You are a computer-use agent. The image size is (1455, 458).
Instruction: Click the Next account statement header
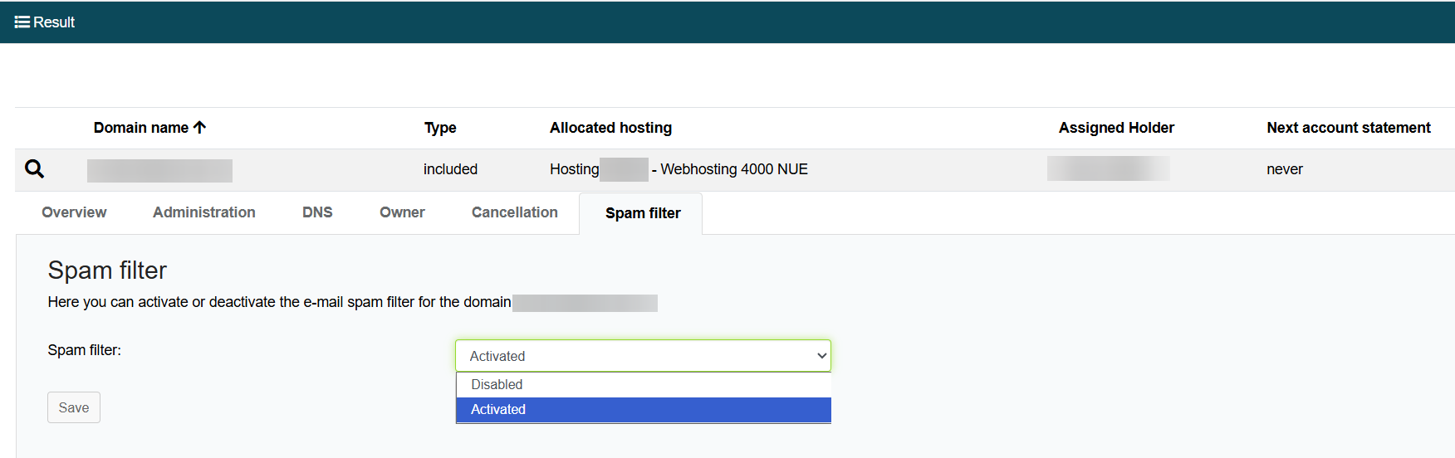(1349, 128)
